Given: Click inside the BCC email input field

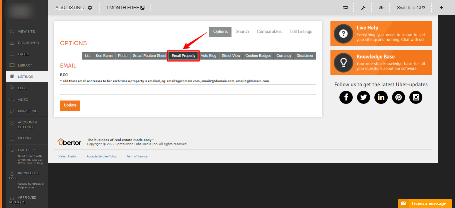Looking at the screenshot, I should (188, 90).
